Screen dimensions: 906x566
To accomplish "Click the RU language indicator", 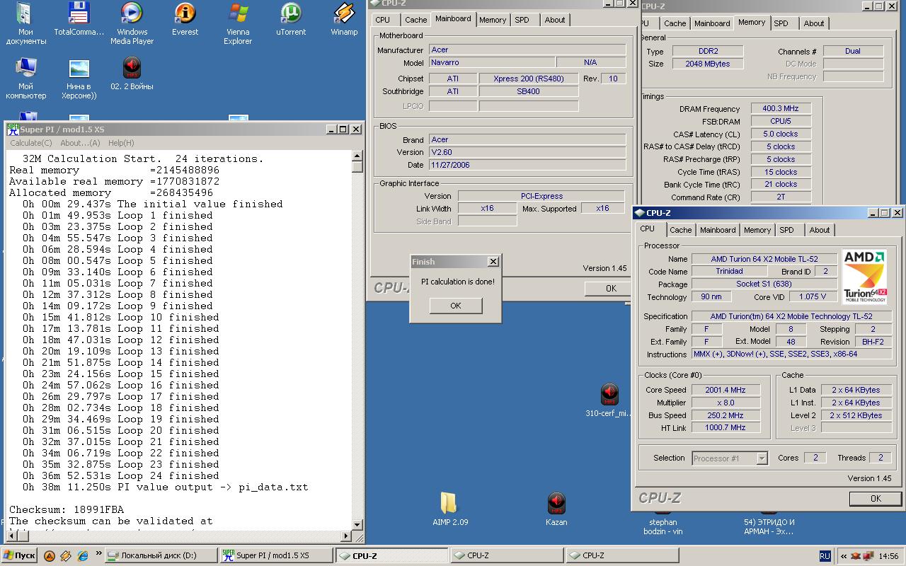I will [x=825, y=556].
